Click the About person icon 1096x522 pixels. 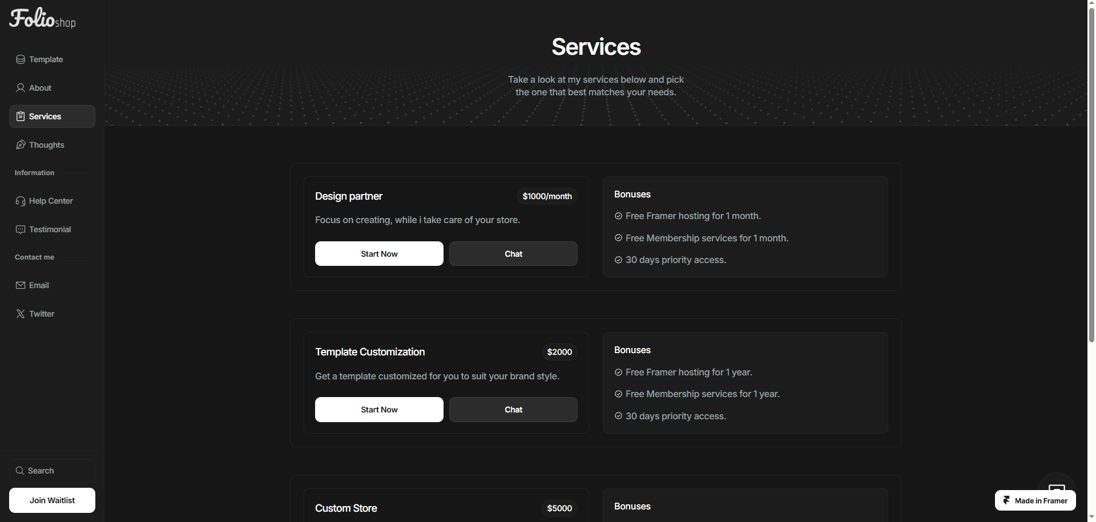point(21,88)
